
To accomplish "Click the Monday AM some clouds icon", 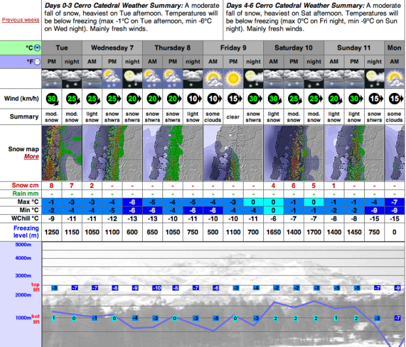I will pyautogui.click(x=395, y=79).
